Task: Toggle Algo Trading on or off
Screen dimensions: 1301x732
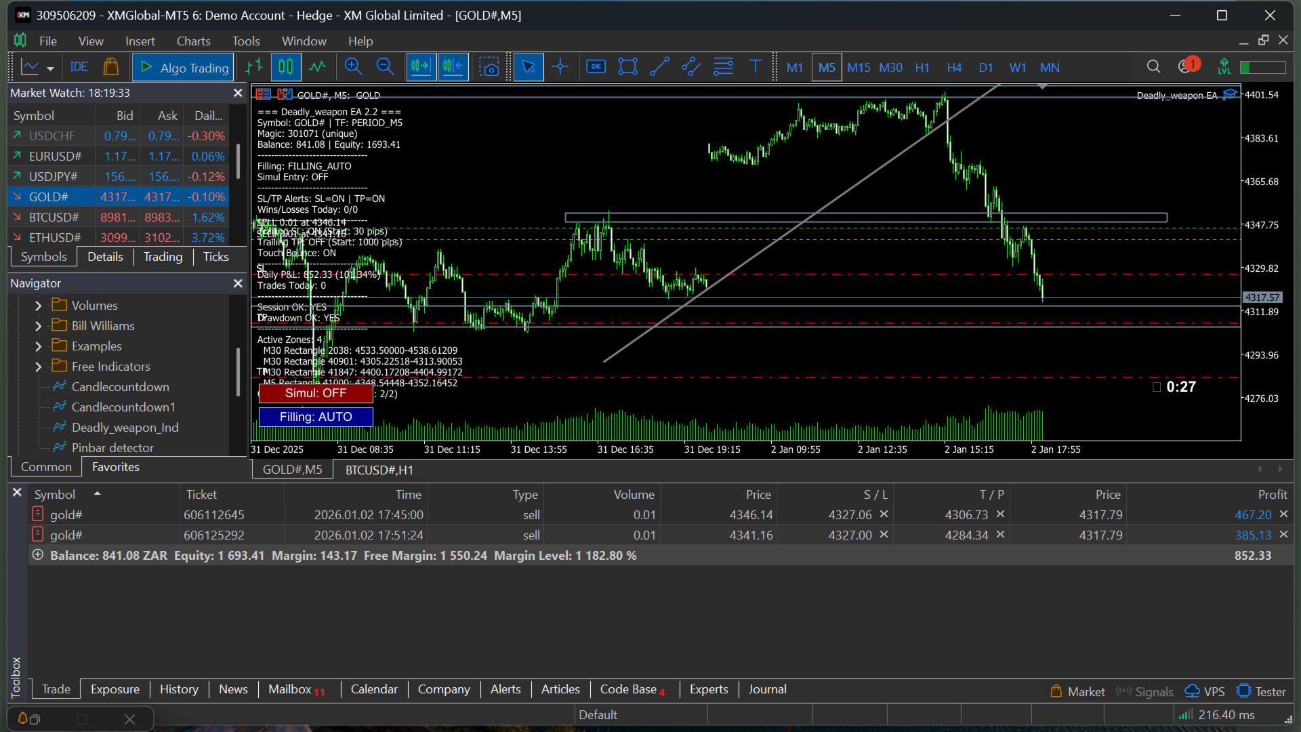Action: click(184, 68)
